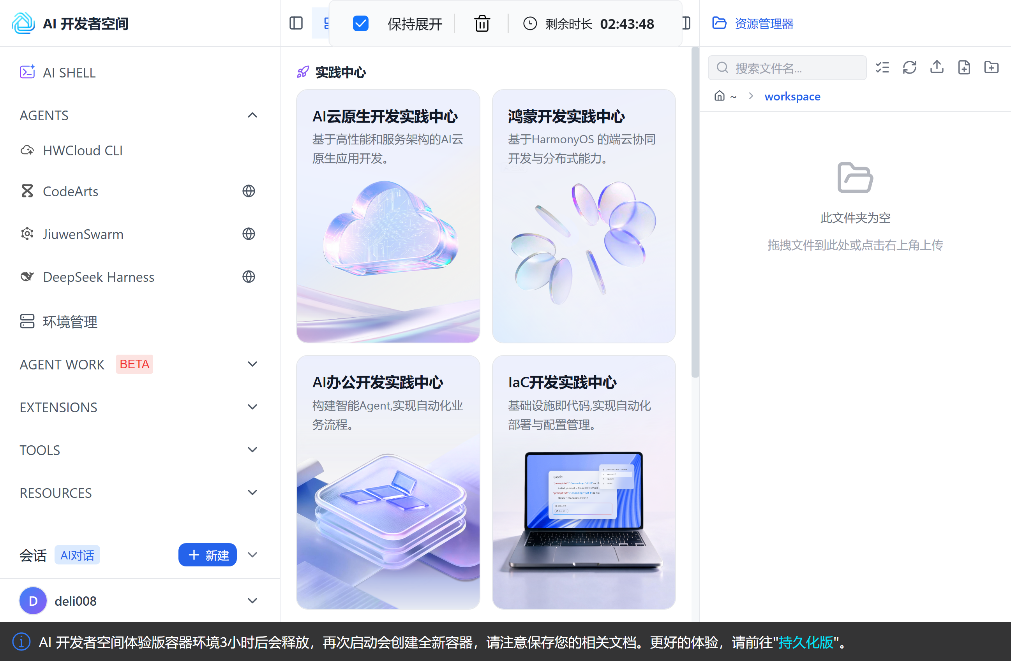Click the 新建 new session button

(x=207, y=555)
